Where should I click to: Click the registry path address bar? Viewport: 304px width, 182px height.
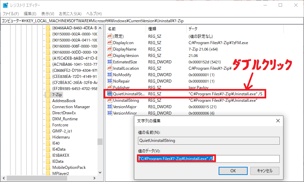coord(152,21)
